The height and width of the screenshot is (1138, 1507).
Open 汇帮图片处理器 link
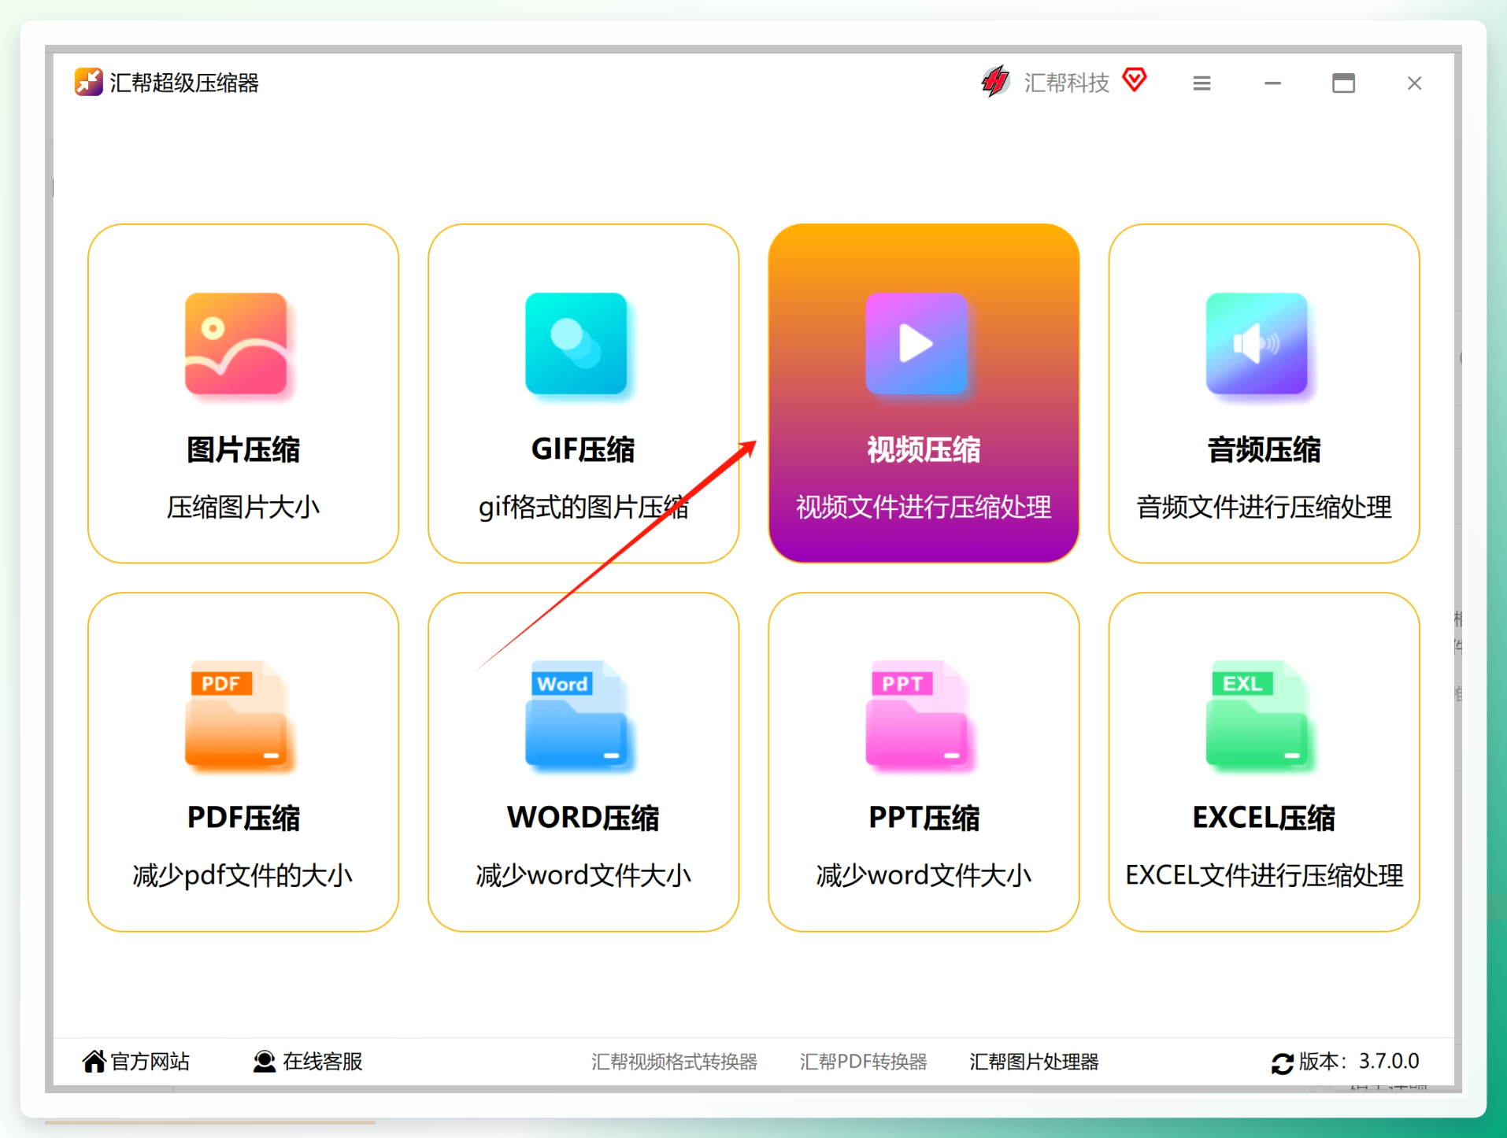coord(1034,1062)
